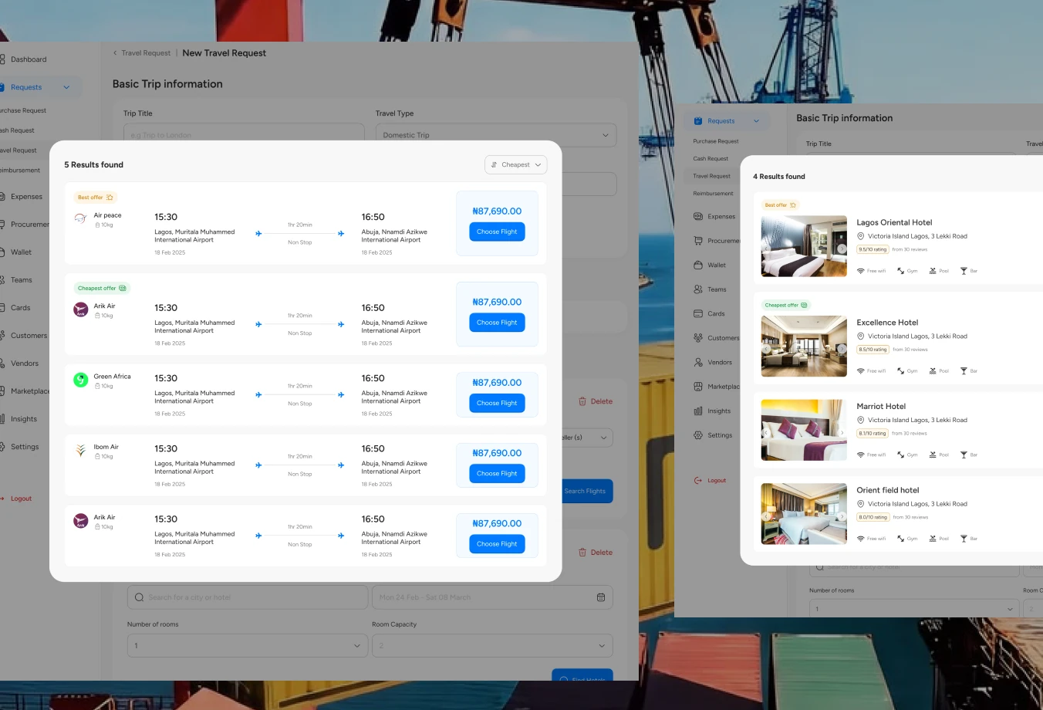Expand the Room Capacity dropdown
Image resolution: width=1043 pixels, height=710 pixels.
click(x=492, y=646)
